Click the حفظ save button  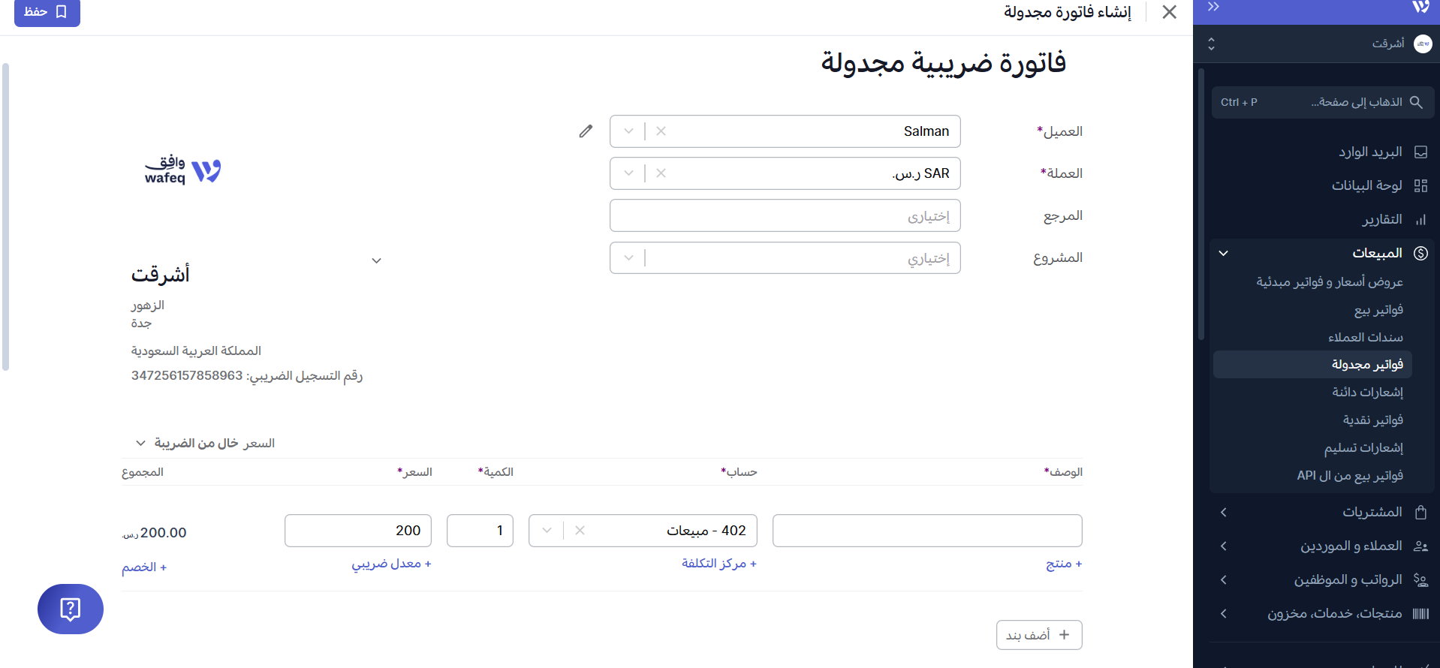47,12
